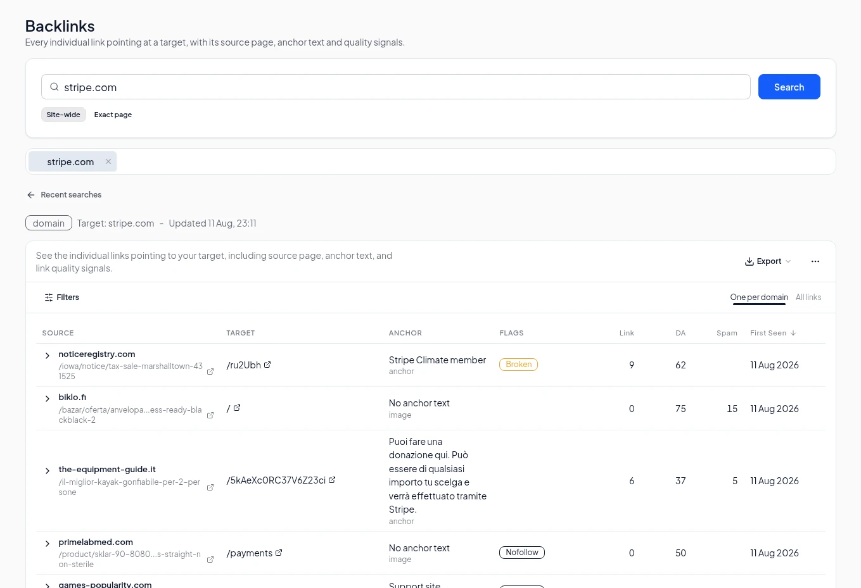861x588 pixels.
Task: Open the /ru2Ubh target external link icon
Action: click(267, 365)
